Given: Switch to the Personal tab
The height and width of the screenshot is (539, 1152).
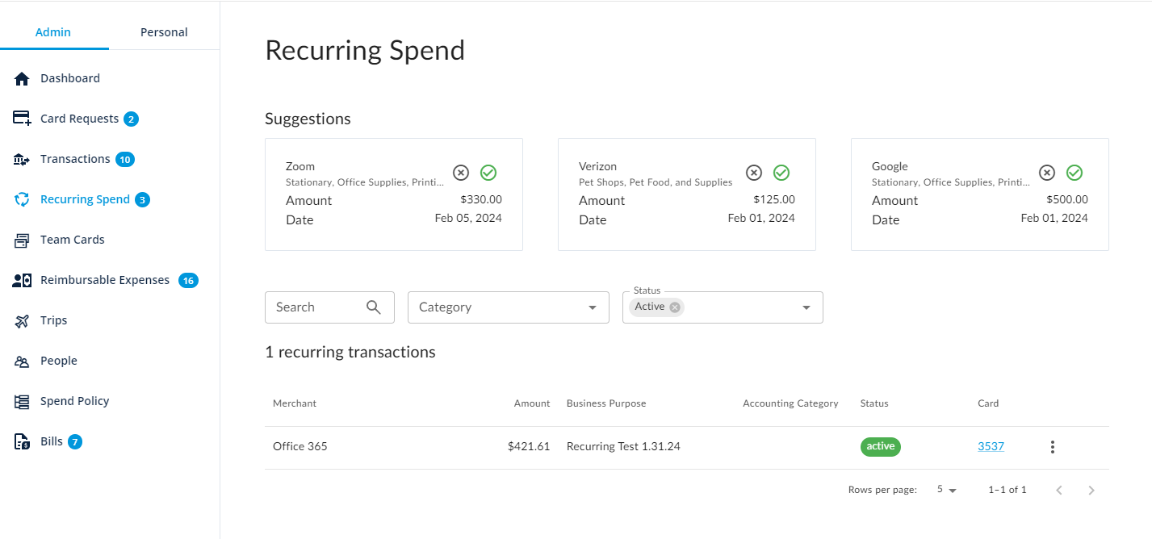Looking at the screenshot, I should click(163, 31).
